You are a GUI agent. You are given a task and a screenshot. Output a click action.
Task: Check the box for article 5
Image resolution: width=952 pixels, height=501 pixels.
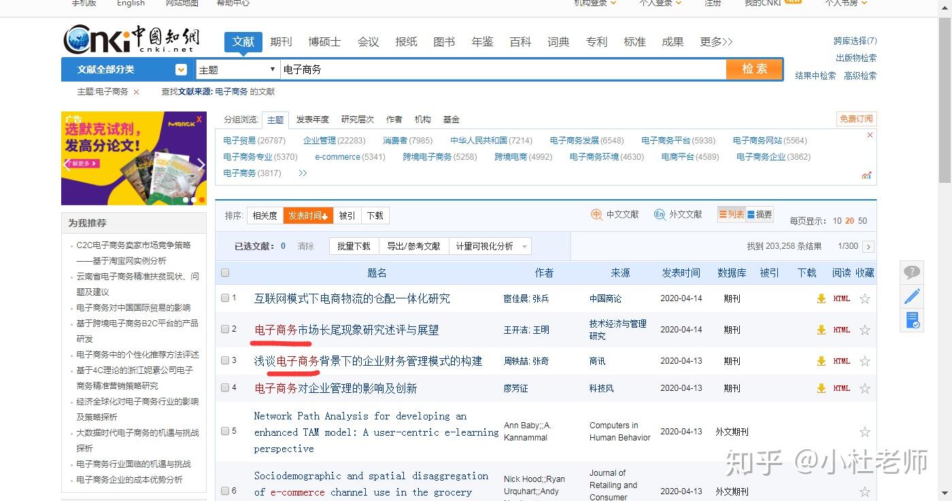point(225,431)
